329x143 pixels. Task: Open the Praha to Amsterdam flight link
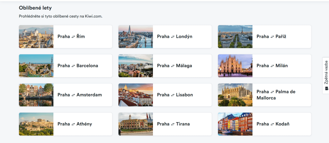tap(79, 95)
